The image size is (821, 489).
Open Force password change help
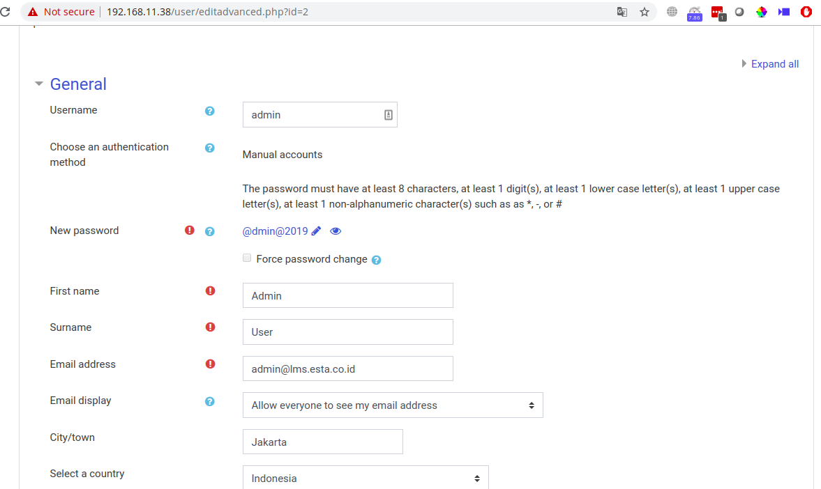[376, 259]
